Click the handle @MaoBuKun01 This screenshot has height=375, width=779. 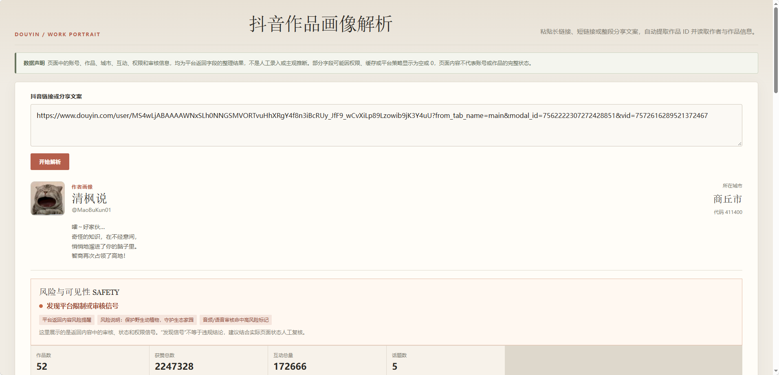coord(91,210)
